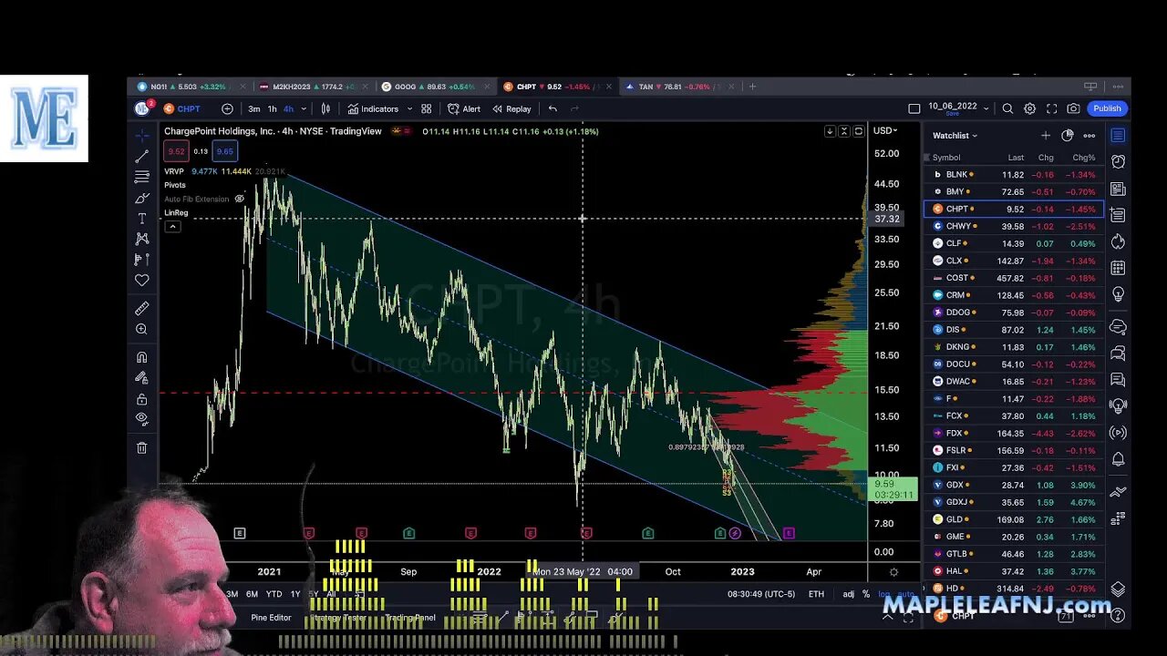Viewport: 1167px width, 656px height.
Task: Select the ruler measure tool
Action: click(141, 309)
